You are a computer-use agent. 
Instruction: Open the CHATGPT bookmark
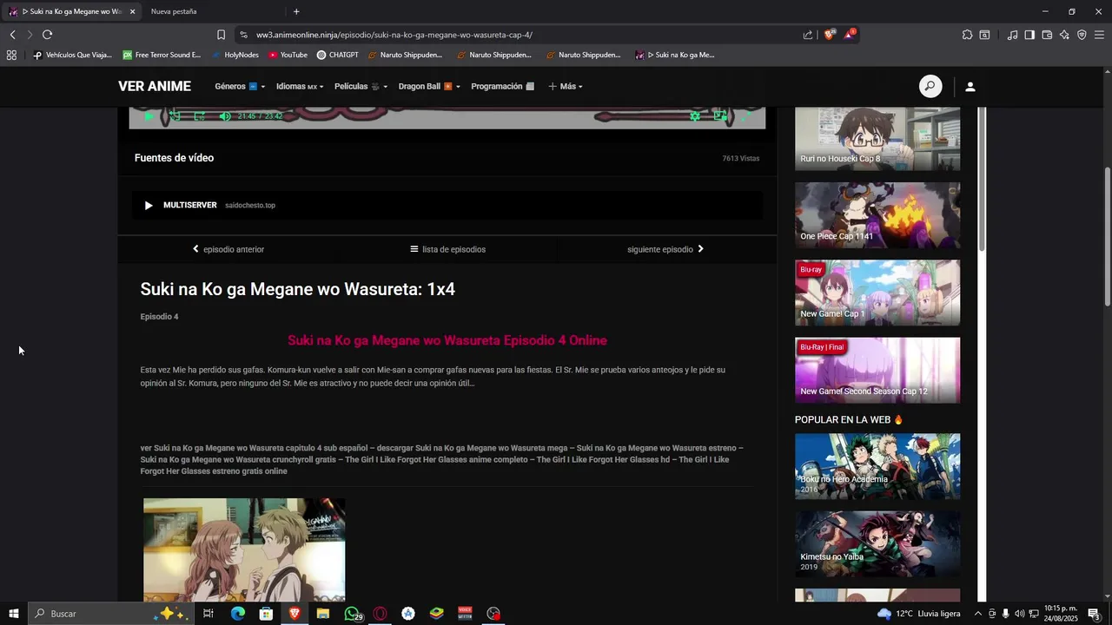coord(338,55)
